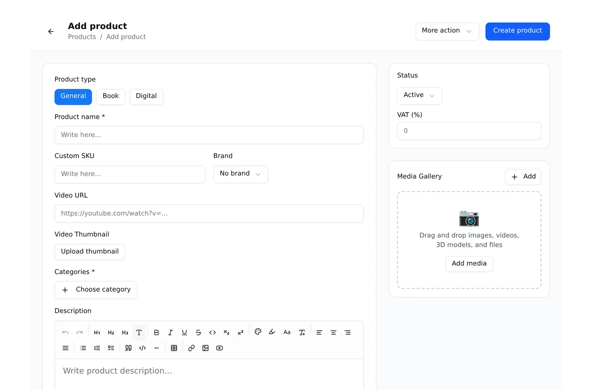
Task: Select the Book product type
Action: [111, 97]
